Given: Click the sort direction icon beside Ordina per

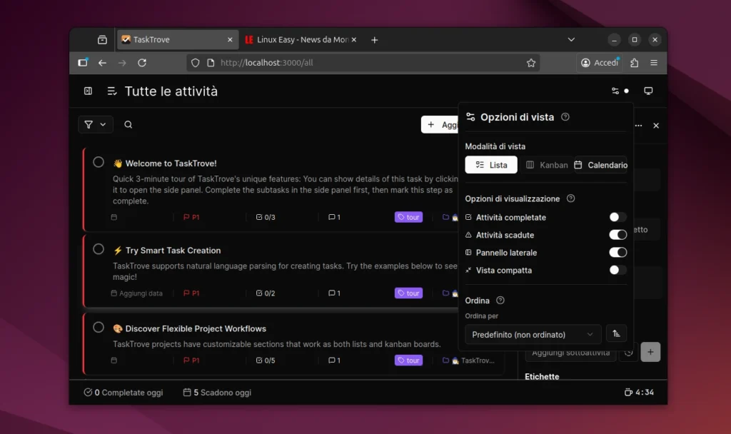Looking at the screenshot, I should tap(616, 333).
